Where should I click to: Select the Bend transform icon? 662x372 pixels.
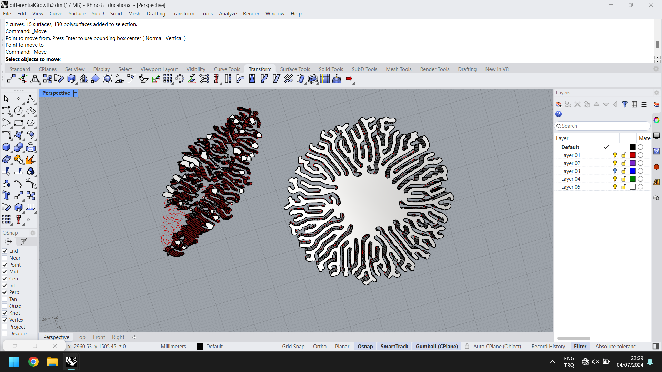(x=240, y=79)
